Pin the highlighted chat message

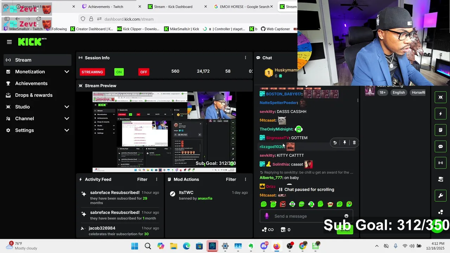point(345,143)
